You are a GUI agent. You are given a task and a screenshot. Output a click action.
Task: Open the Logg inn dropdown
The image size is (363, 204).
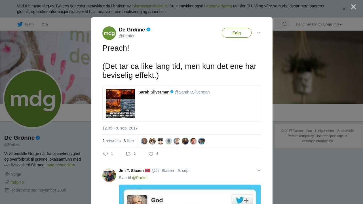(332, 24)
